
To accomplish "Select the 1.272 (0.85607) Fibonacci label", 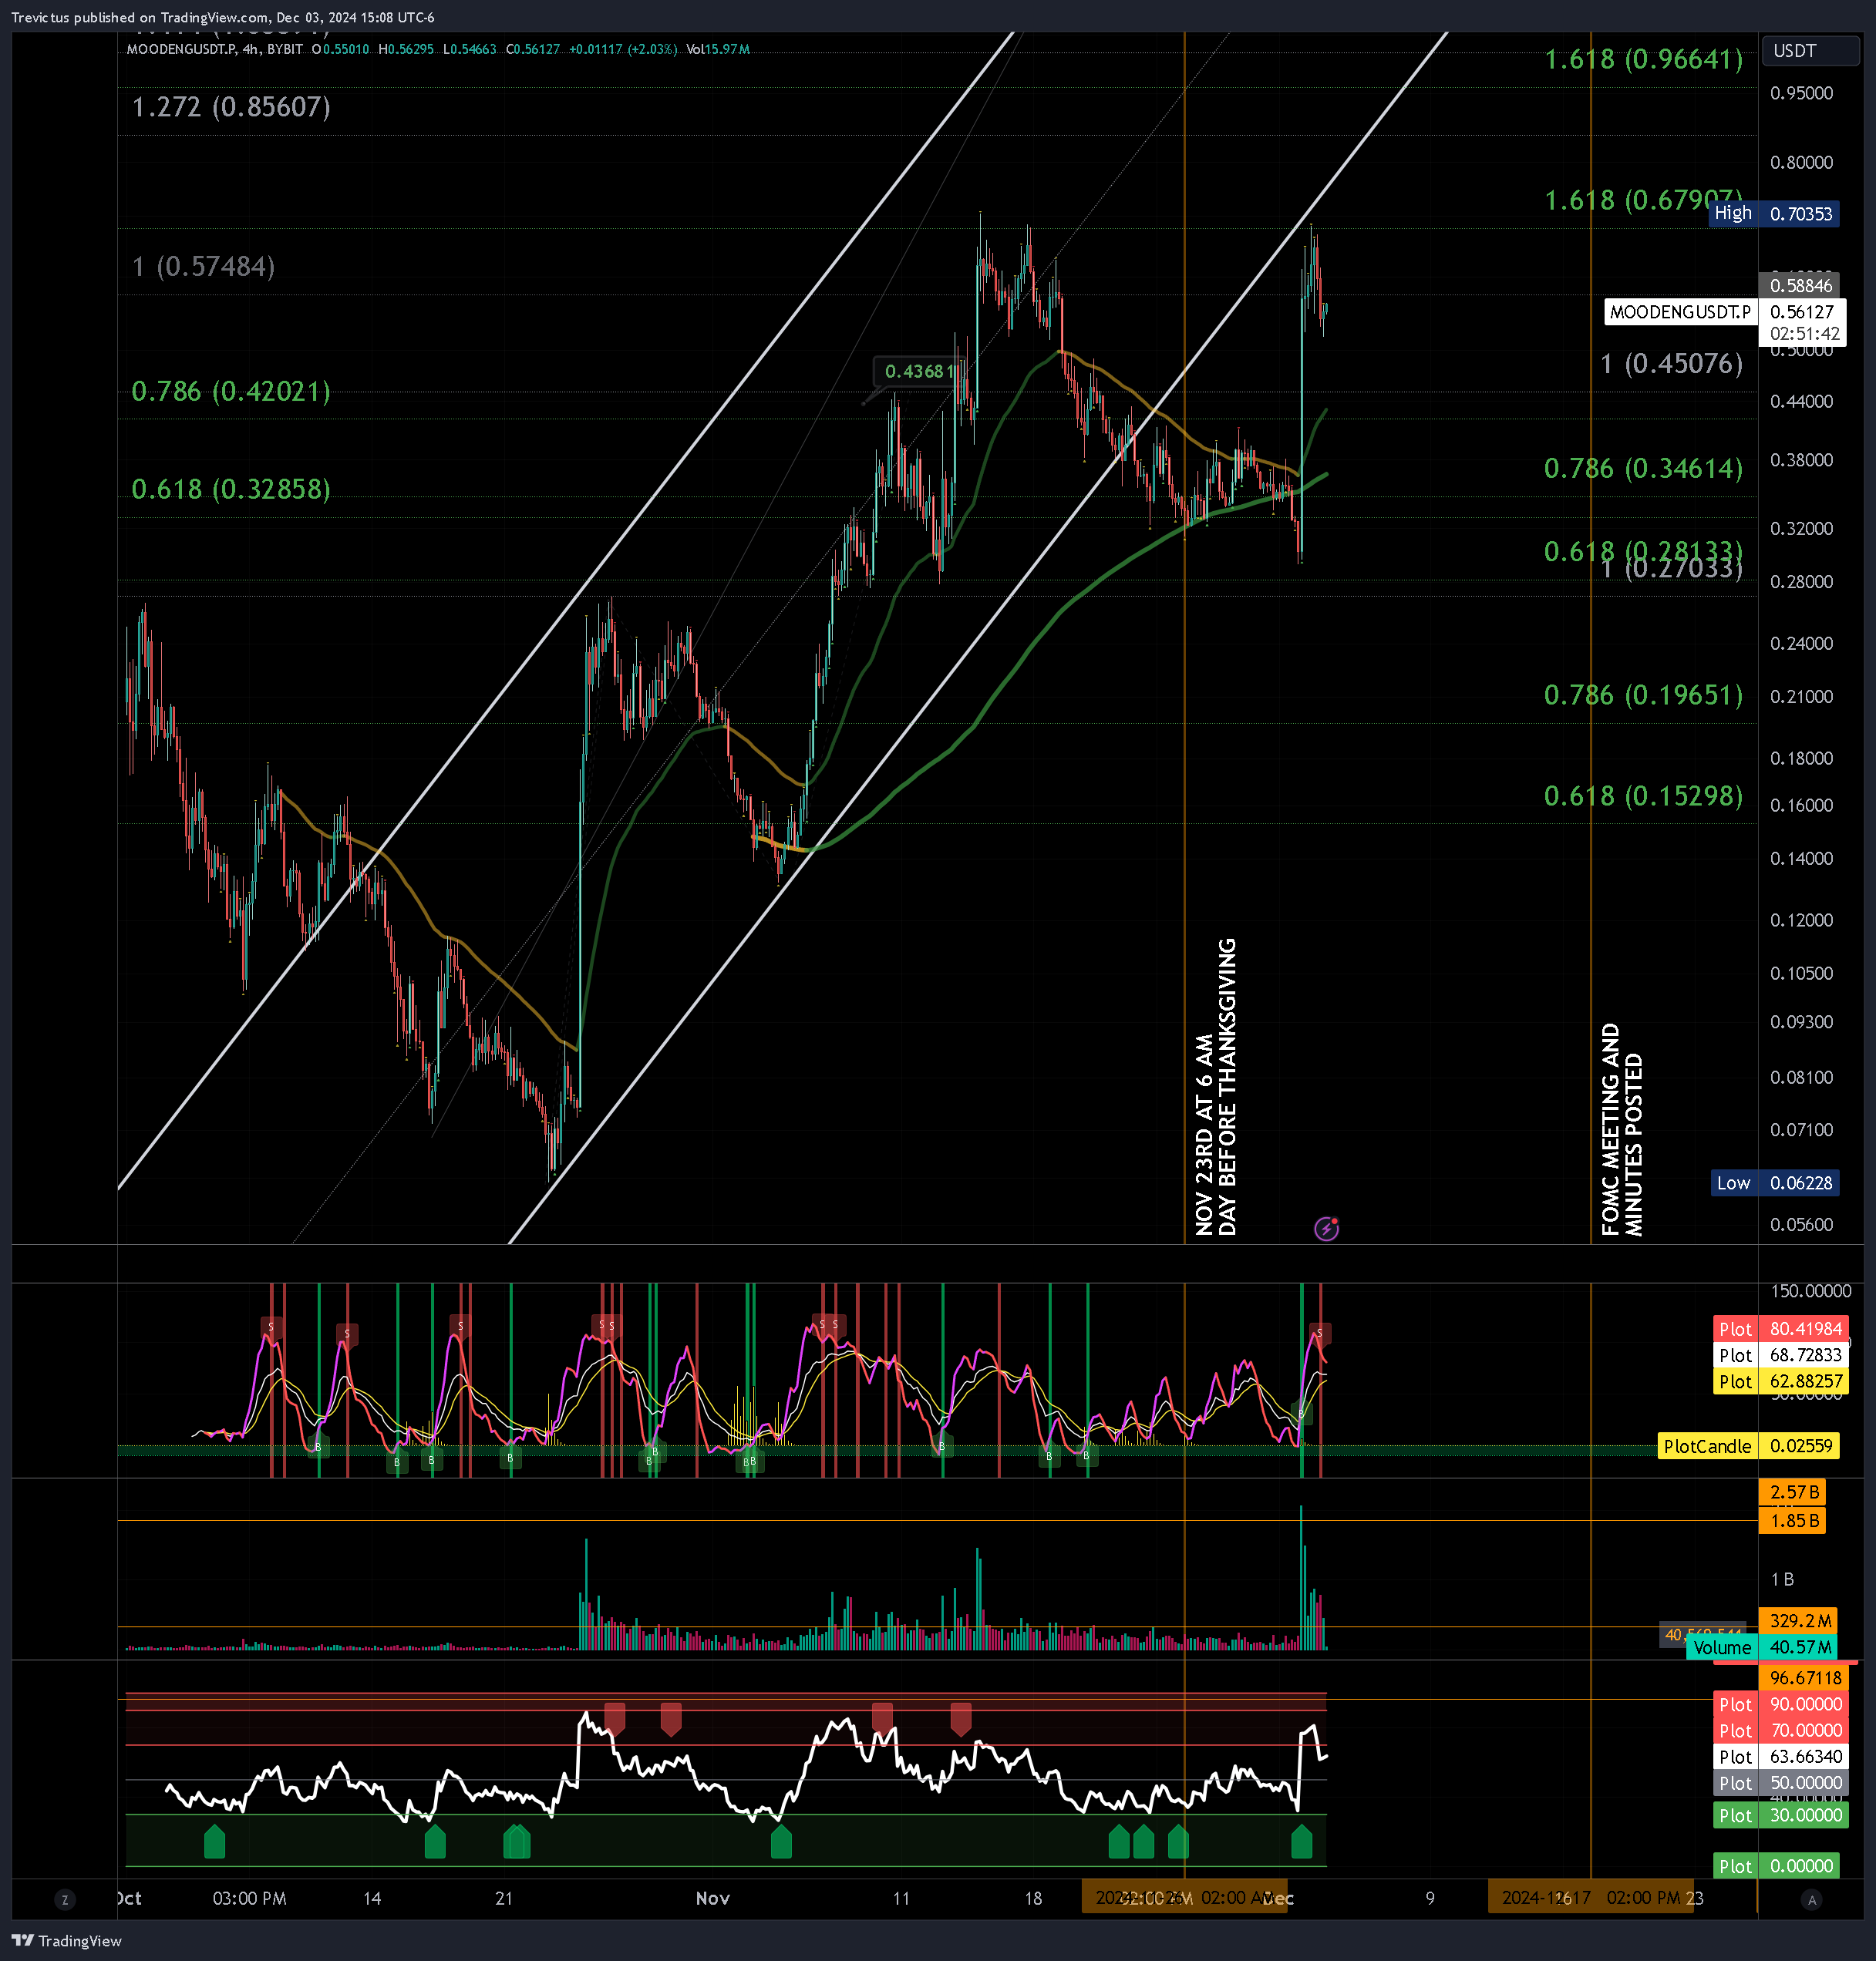I will click(231, 107).
